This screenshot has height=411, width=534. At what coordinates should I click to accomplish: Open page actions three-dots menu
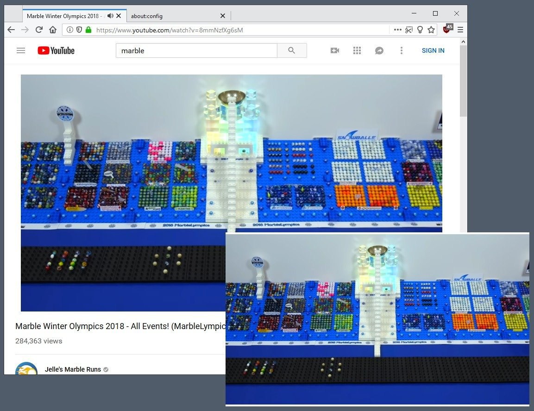(397, 30)
